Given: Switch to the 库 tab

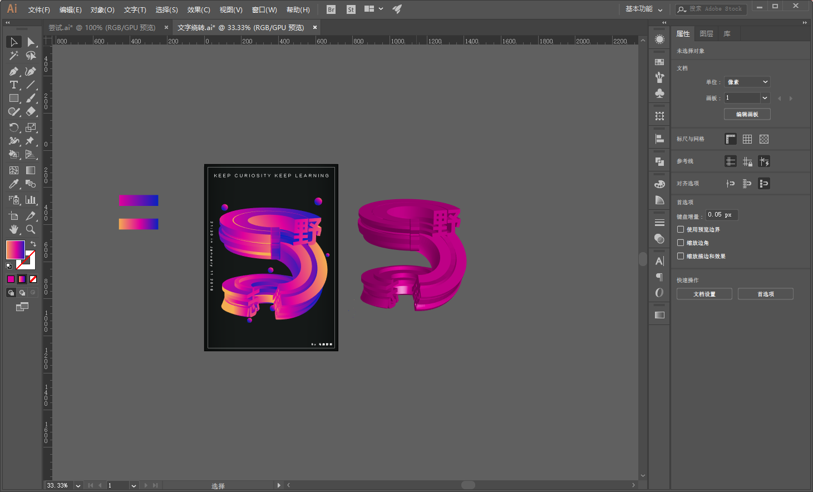Looking at the screenshot, I should (x=727, y=34).
